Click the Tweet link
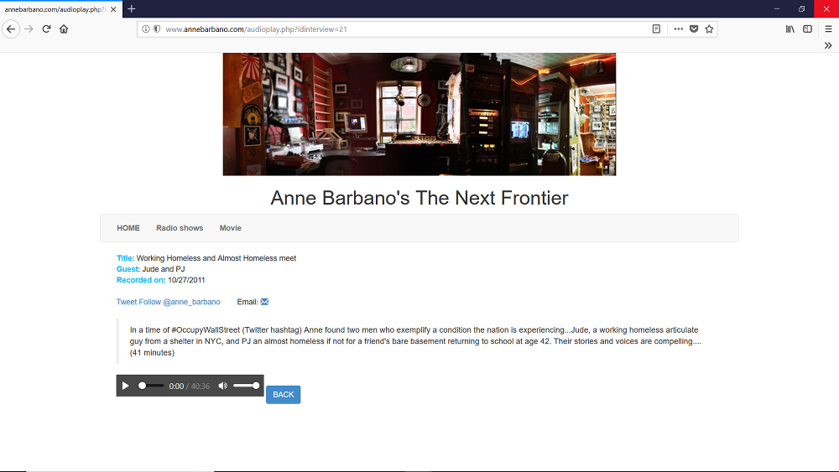Screen dimensions: 839x472 point(127,302)
